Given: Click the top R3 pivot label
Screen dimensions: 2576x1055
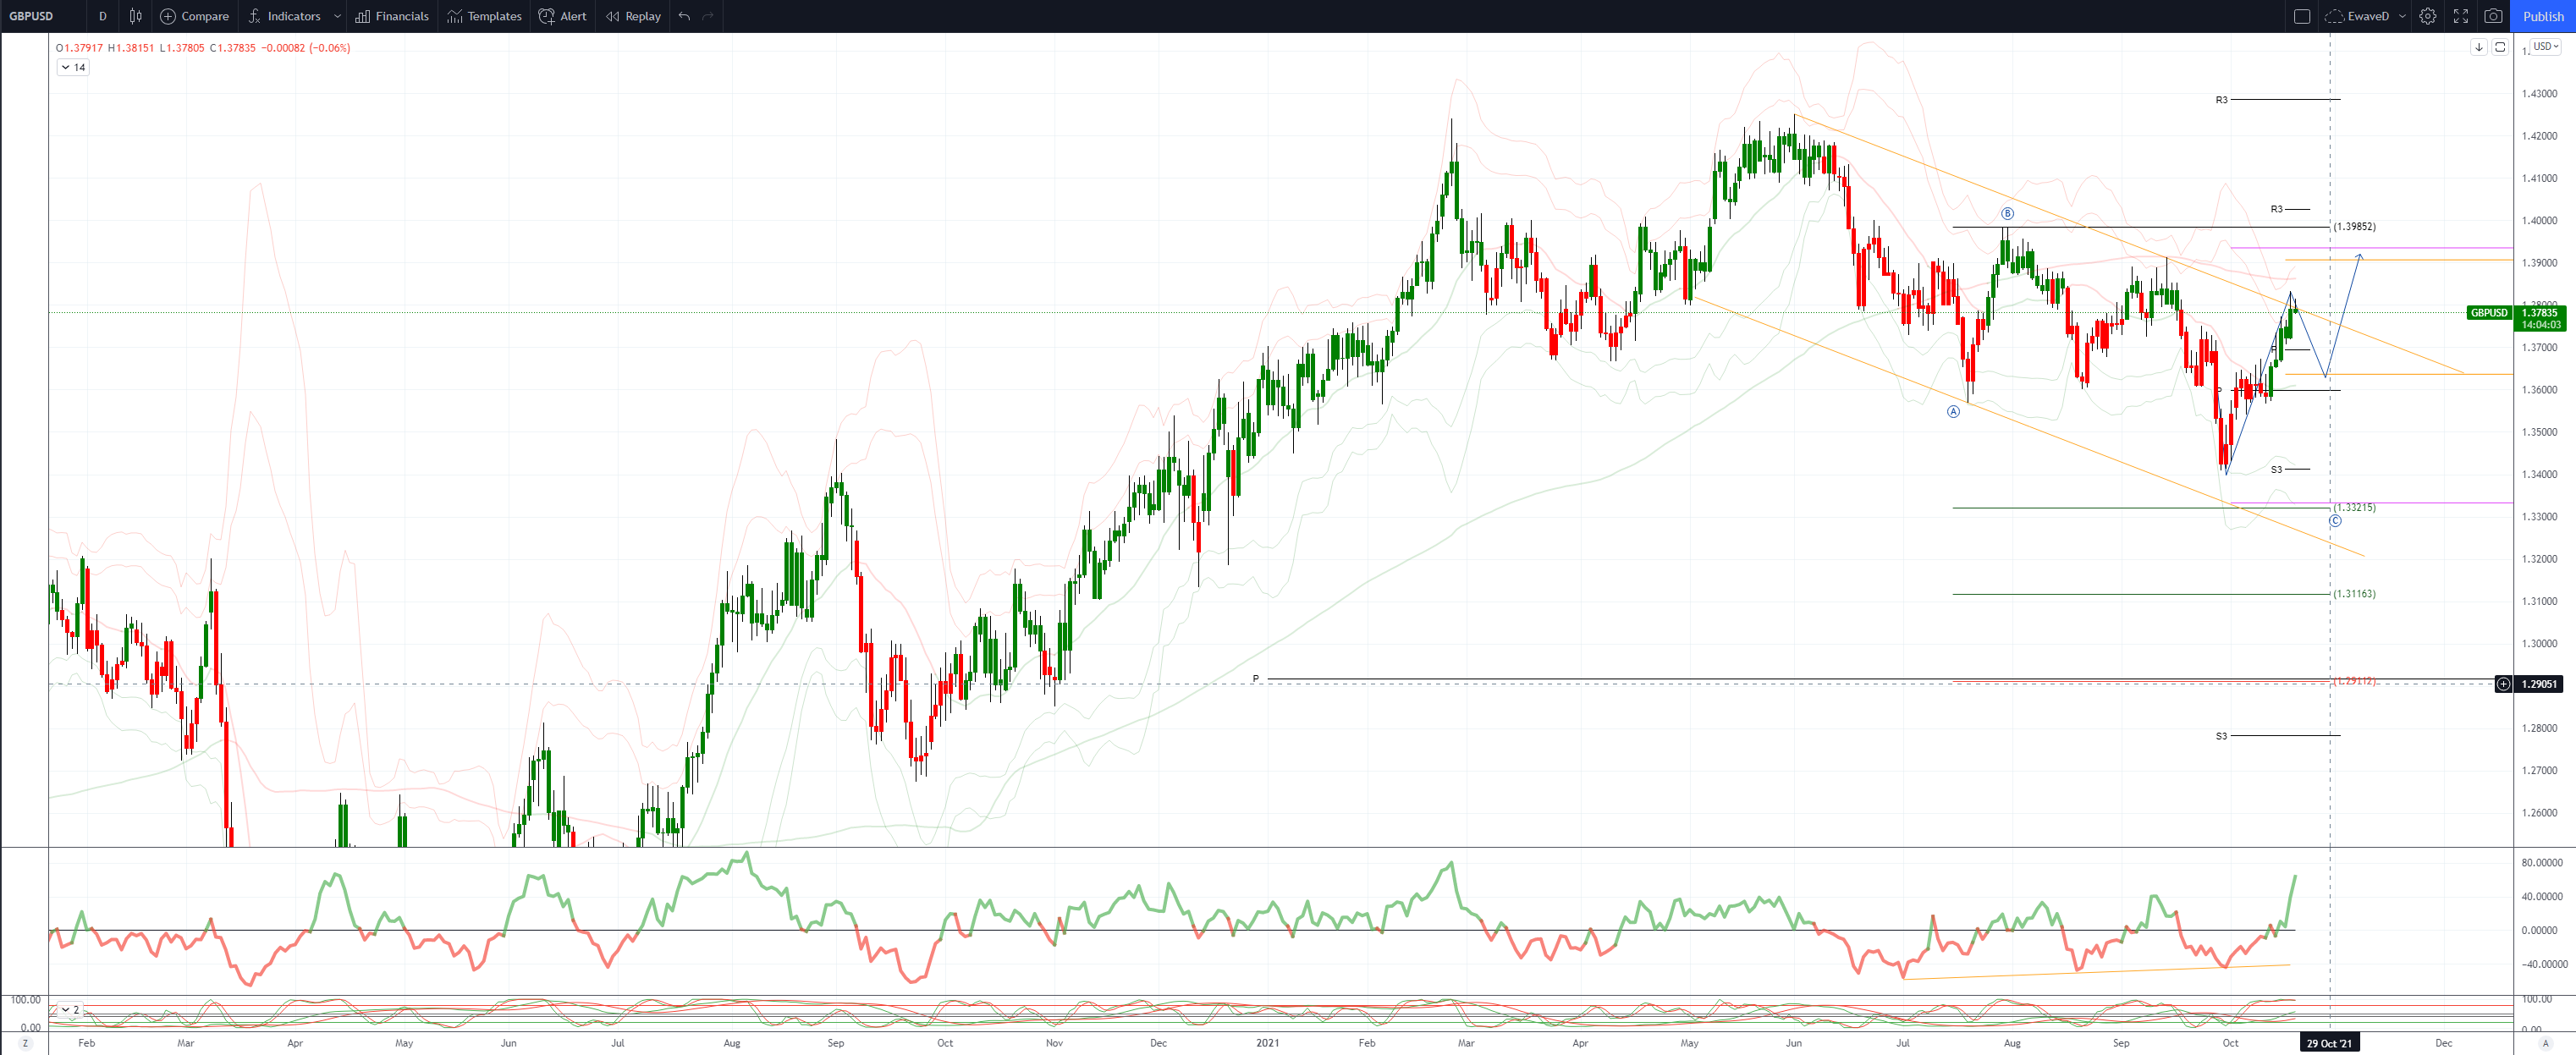Looking at the screenshot, I should tap(2221, 100).
